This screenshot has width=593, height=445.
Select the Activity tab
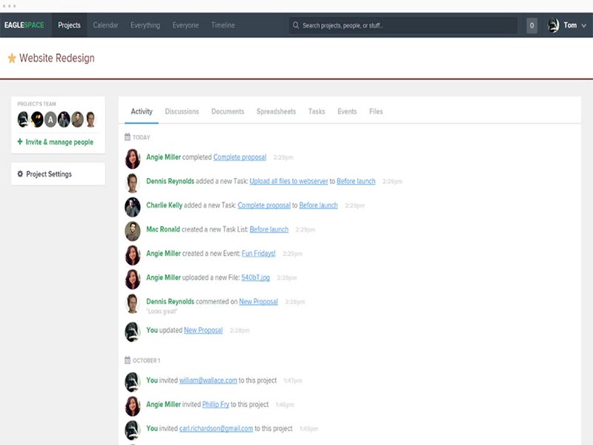[x=142, y=111]
